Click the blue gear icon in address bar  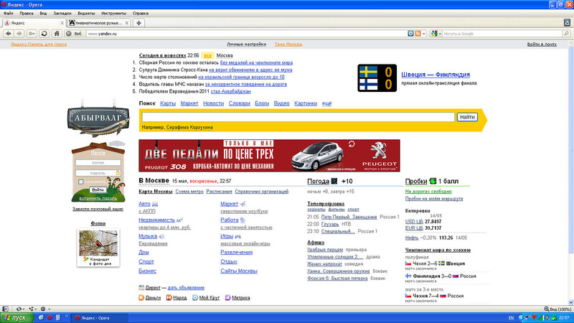pyautogui.click(x=410, y=33)
